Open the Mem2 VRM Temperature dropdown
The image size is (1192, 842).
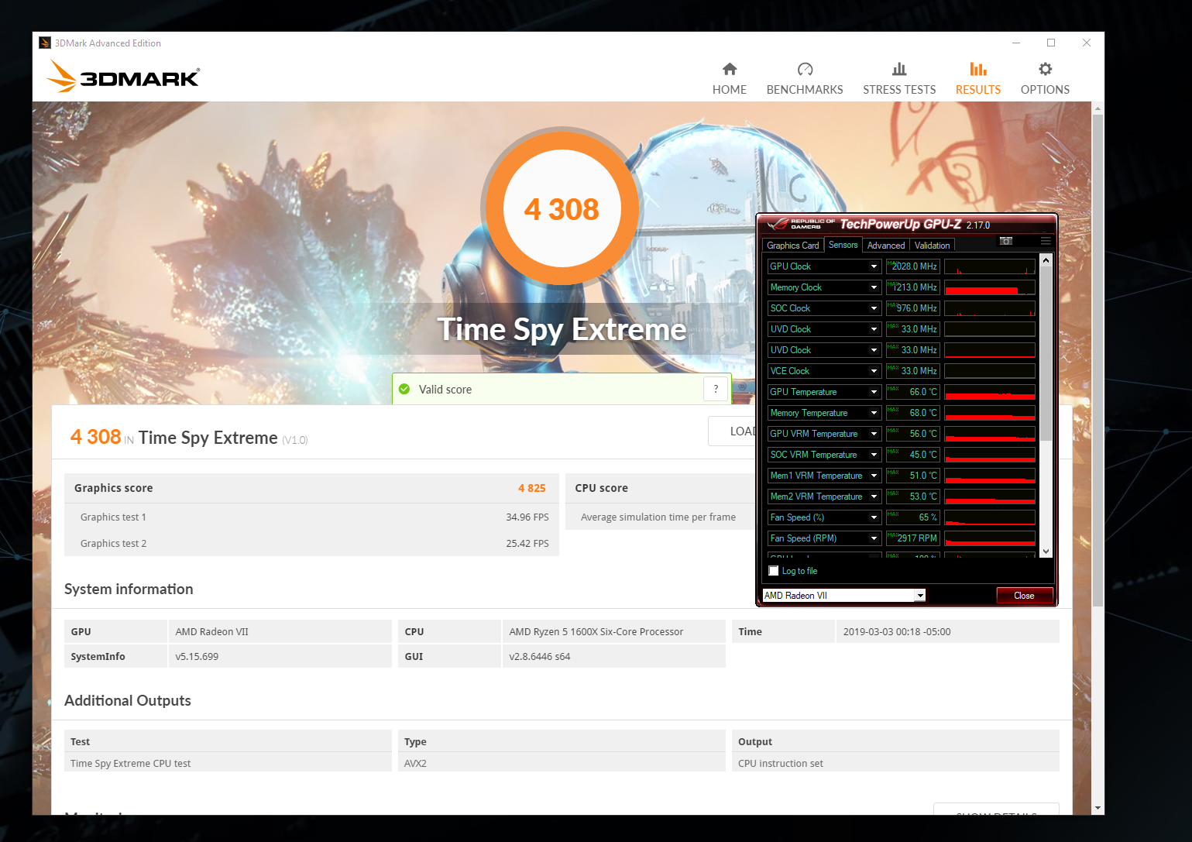tap(874, 497)
